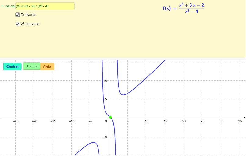Click the Función label text
The width and height of the screenshot is (246, 156).
click(x=8, y=6)
